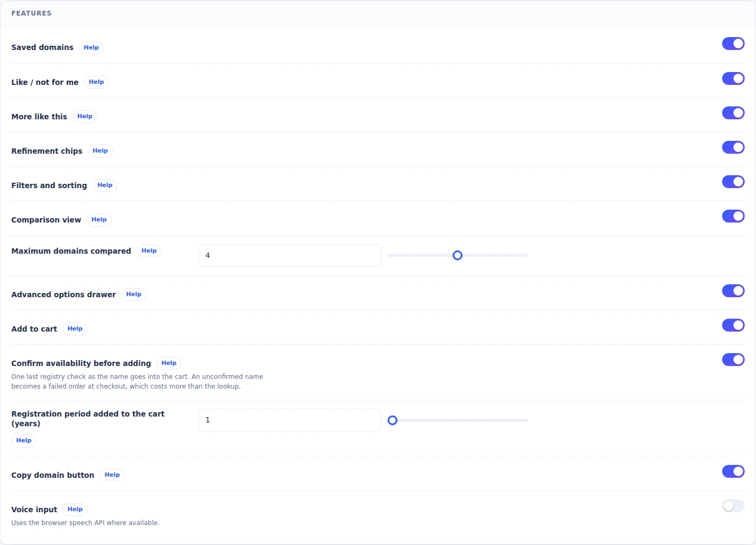Screen dimensions: 756x545
Task: Open Help next to Filters and sorting
Action: (x=105, y=185)
